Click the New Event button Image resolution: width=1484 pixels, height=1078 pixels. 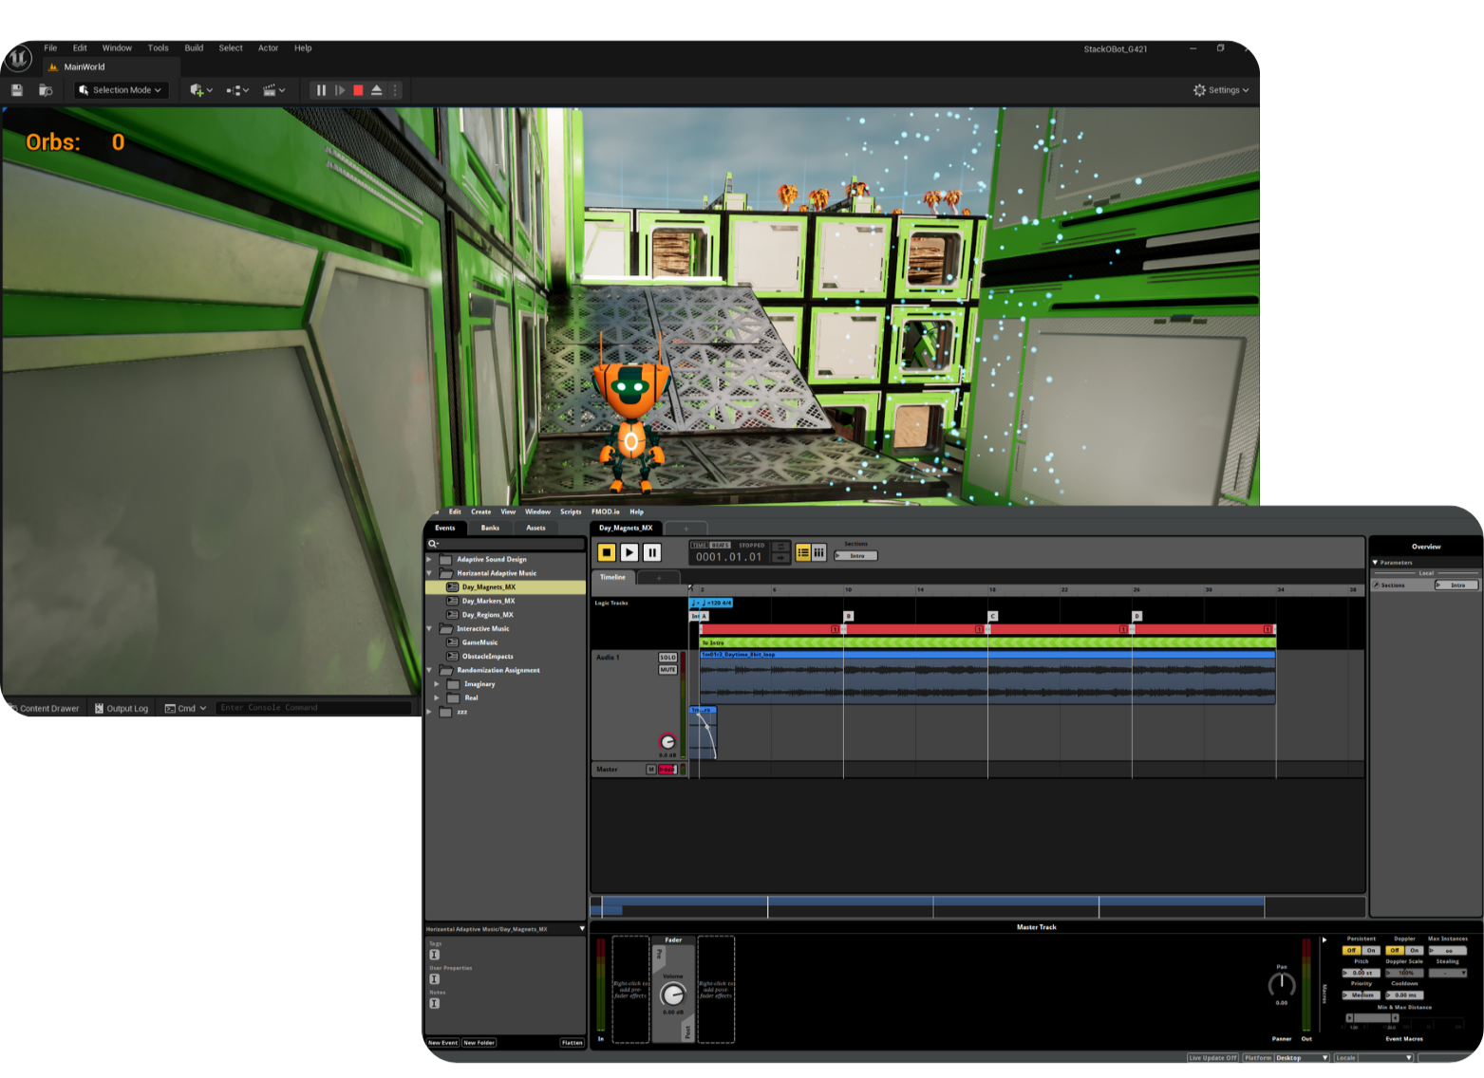pyautogui.click(x=442, y=1043)
